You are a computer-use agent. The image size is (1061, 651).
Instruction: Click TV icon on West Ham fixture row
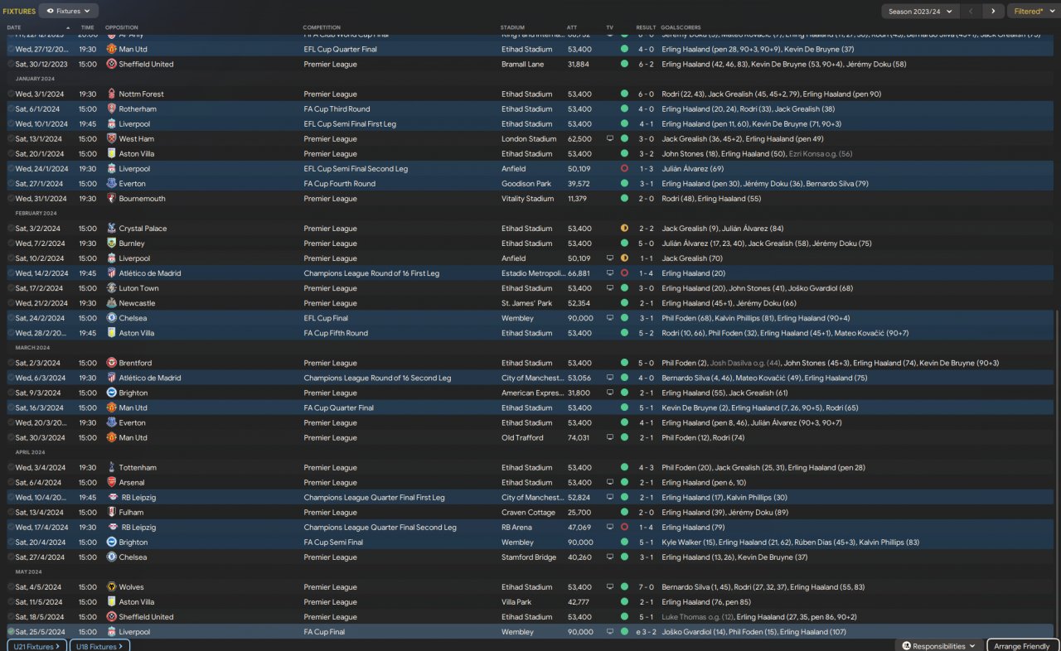point(610,139)
